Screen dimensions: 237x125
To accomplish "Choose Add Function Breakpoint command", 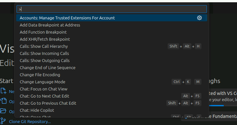I will tap(112, 32).
